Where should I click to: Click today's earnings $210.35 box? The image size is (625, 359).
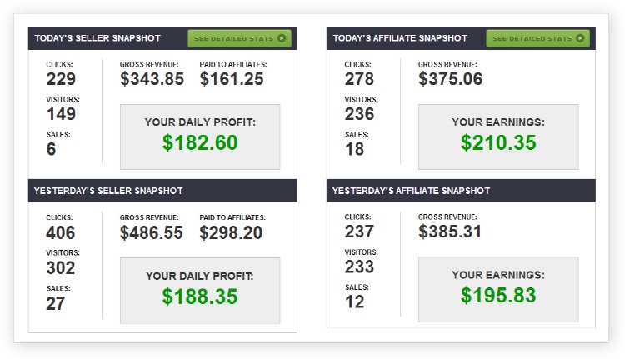tap(498, 137)
